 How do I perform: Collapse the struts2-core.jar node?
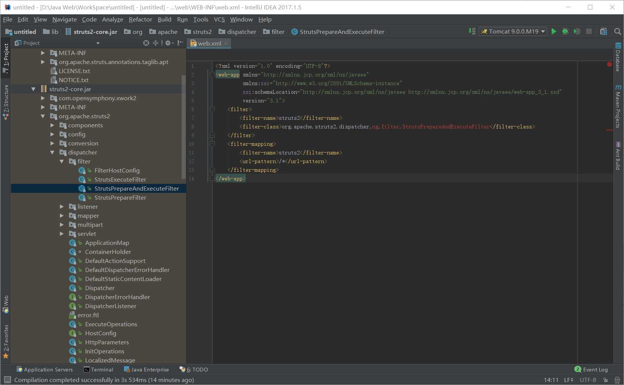point(33,89)
